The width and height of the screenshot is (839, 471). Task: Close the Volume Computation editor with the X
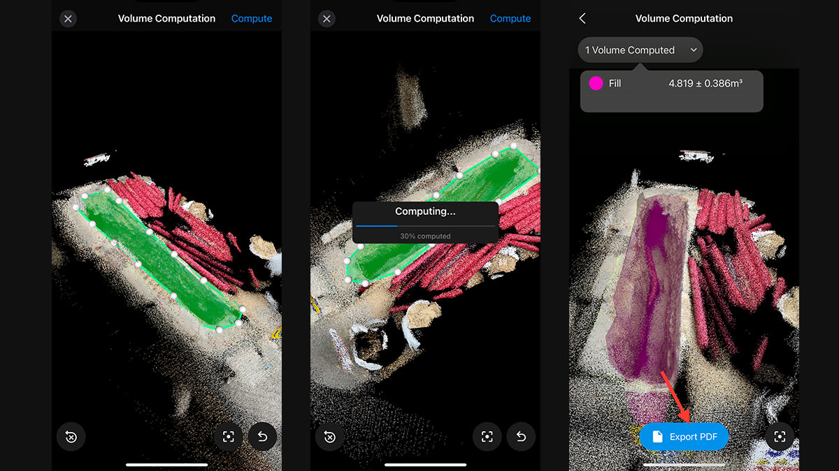click(x=68, y=18)
